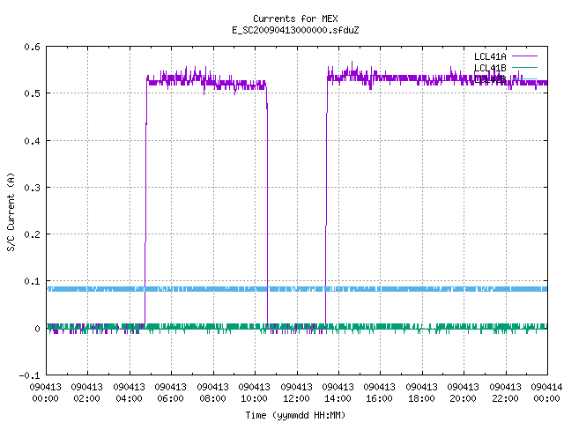564x423 pixels.
Task: Click the purple LCL41A rising edge near 13:30
Action: pos(326,202)
